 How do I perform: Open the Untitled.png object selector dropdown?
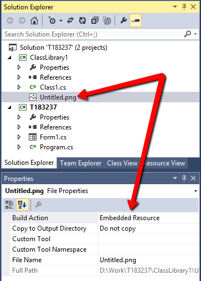[x=195, y=191]
